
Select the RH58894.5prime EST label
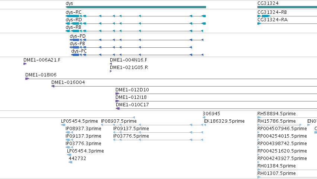click(276, 114)
